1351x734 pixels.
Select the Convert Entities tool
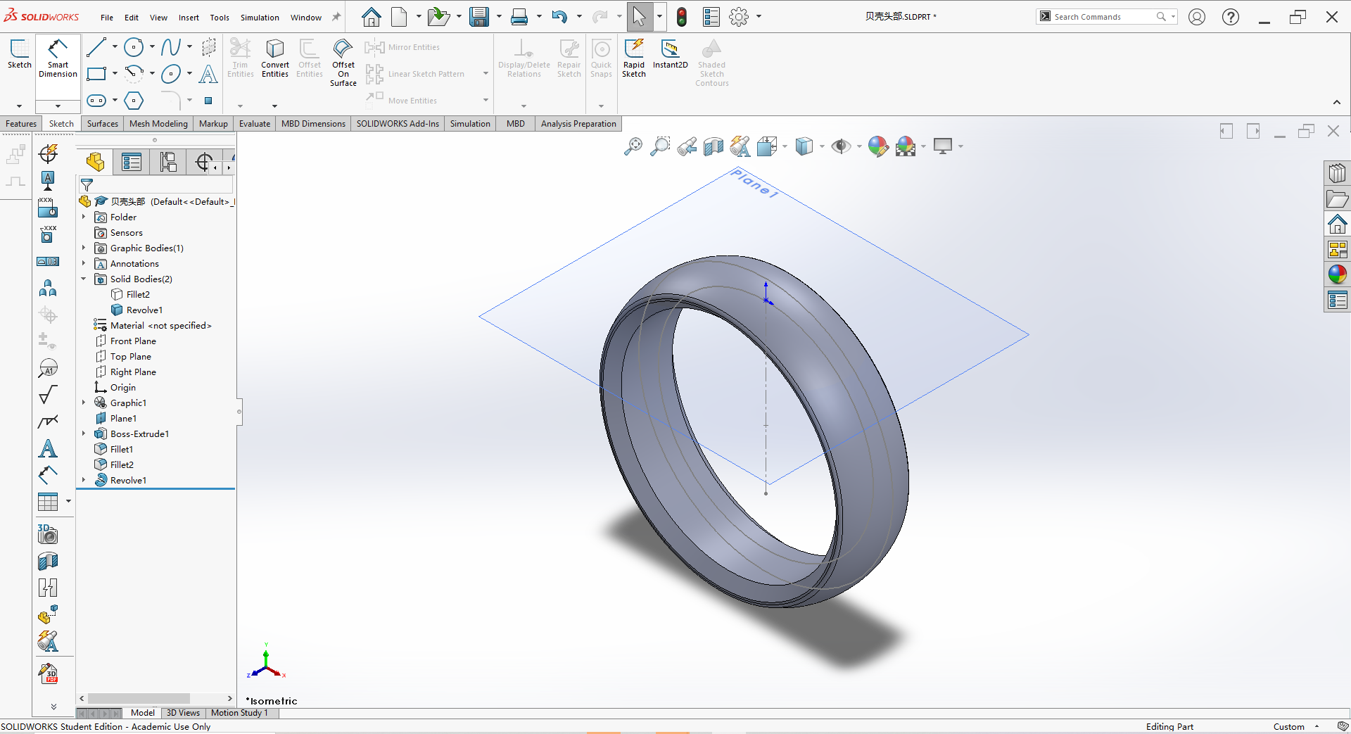[x=274, y=60]
